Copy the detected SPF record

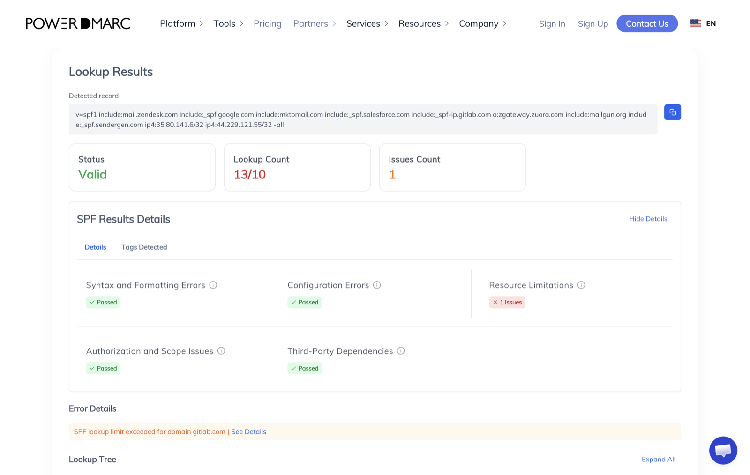point(672,112)
